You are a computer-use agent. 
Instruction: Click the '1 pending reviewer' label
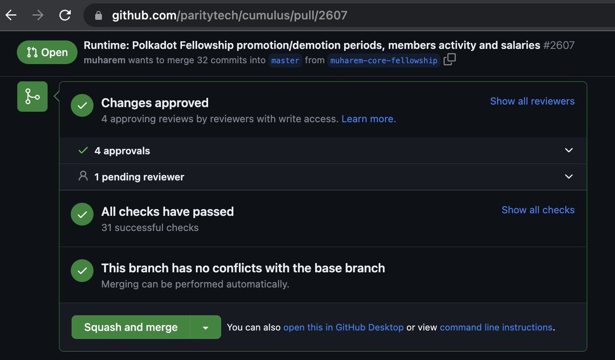click(x=139, y=177)
